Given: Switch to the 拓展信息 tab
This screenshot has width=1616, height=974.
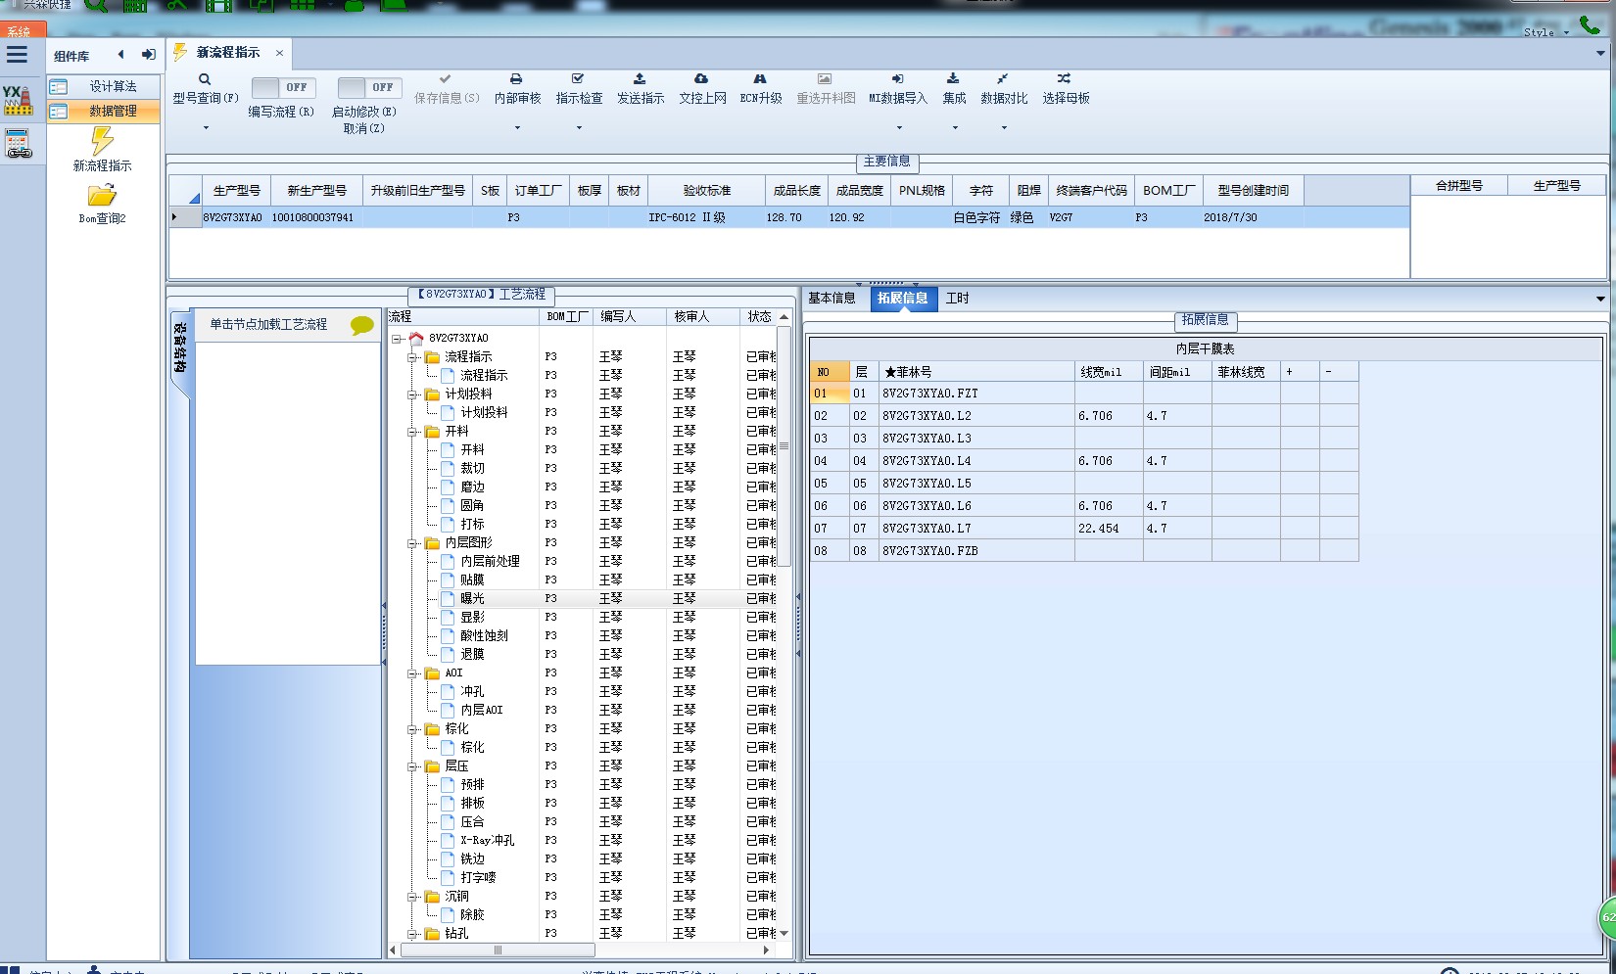Looking at the screenshot, I should pos(902,299).
